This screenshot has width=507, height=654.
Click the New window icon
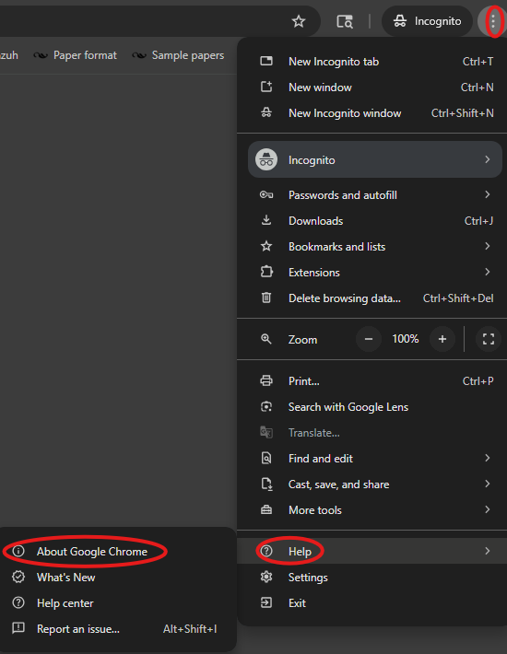266,87
